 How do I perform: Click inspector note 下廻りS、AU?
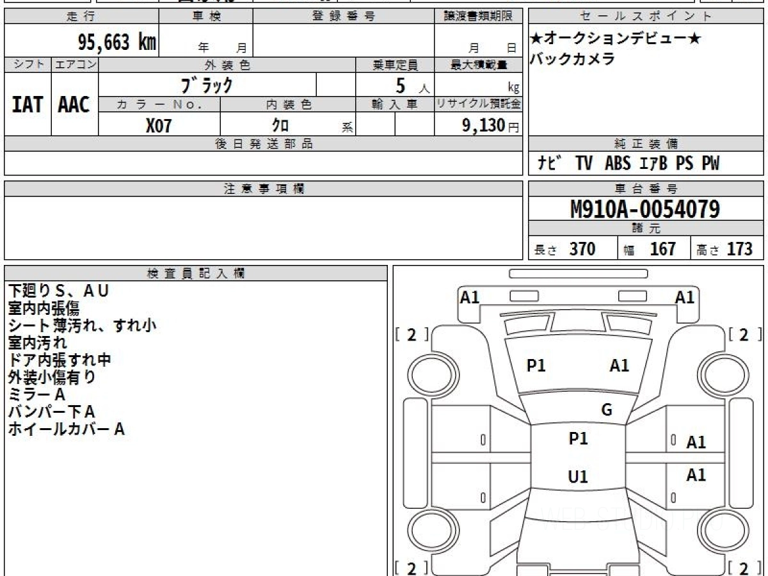[x=58, y=291]
